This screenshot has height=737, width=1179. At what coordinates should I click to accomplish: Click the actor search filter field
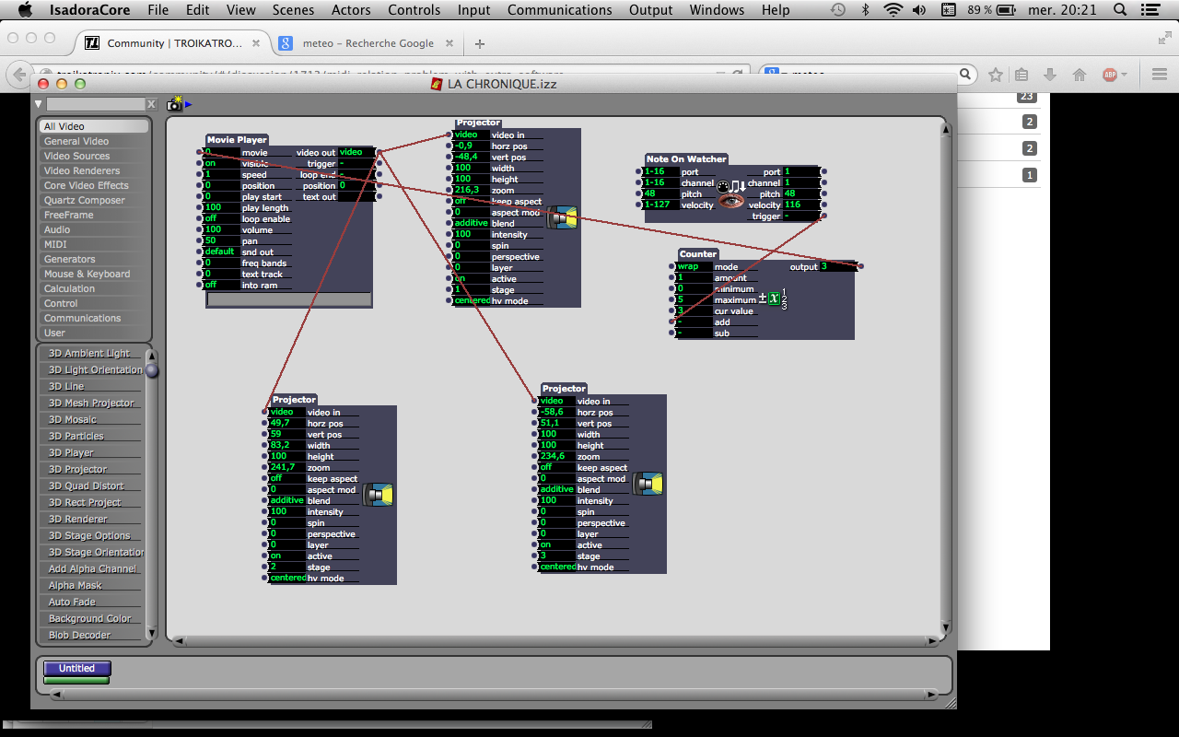tap(96, 104)
